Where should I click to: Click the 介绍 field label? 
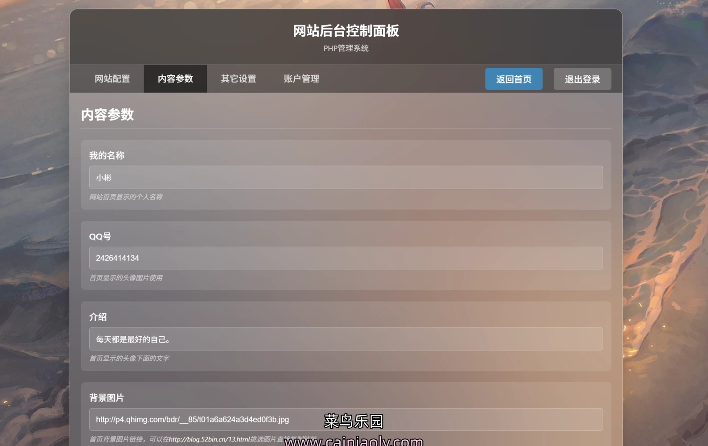[98, 317]
